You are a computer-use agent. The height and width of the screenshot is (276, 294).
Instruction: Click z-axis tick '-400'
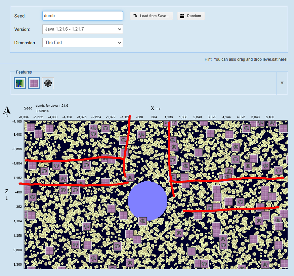[18, 192]
